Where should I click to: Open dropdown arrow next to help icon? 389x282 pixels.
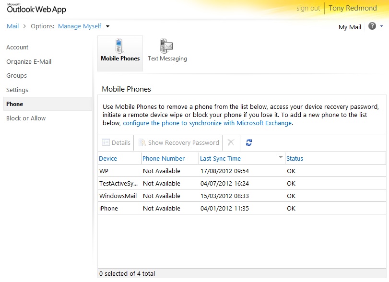tap(381, 26)
